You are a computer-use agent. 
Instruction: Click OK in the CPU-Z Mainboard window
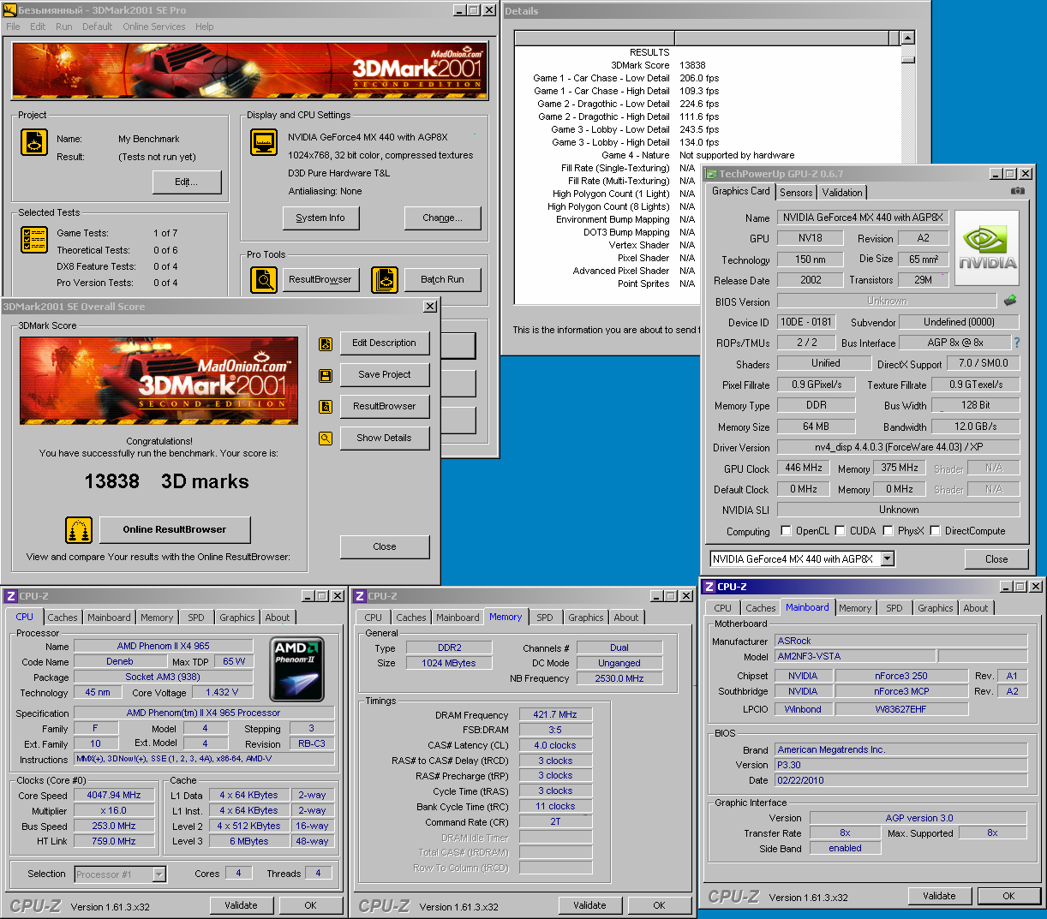pyautogui.click(x=1008, y=896)
